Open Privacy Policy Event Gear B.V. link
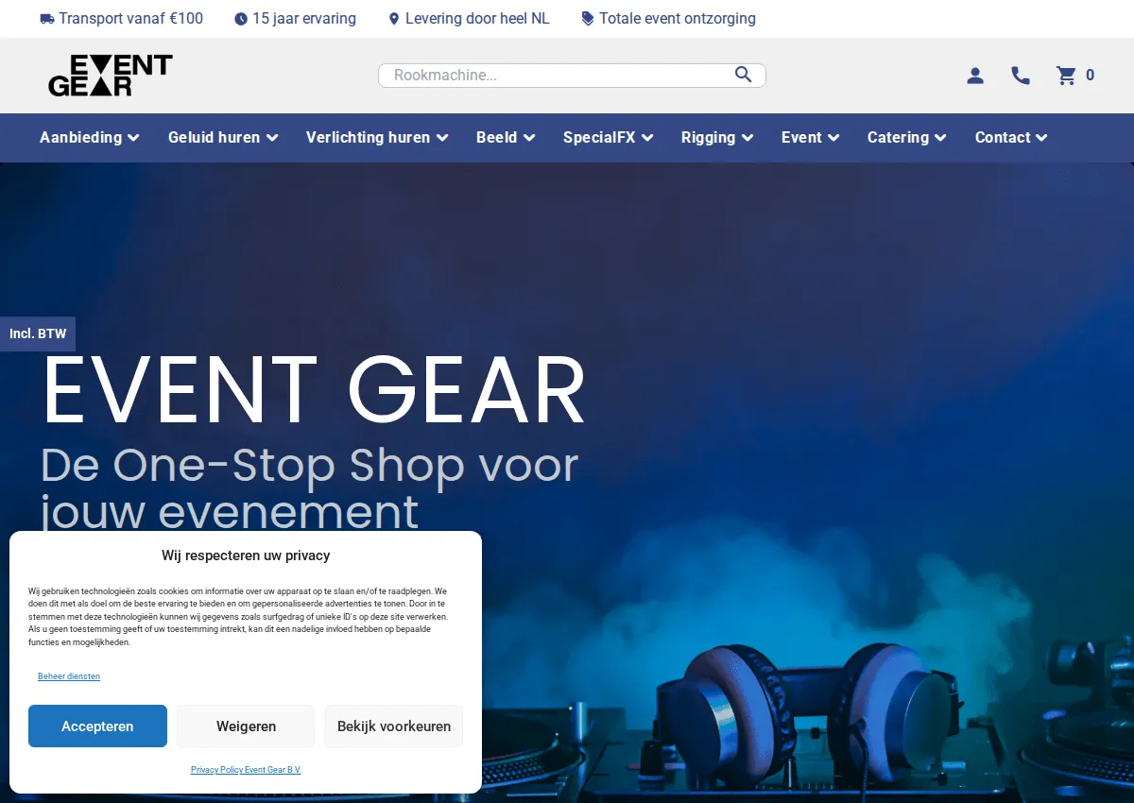Viewport: 1134px width, 803px height. coord(246,770)
